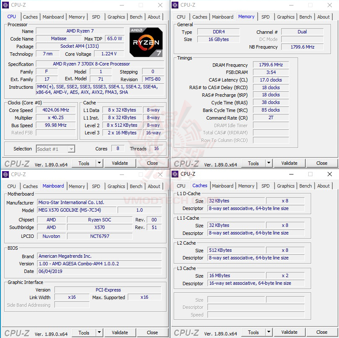
Task: Click the BIOS Date value 06/04/2019
Action: coord(100,271)
